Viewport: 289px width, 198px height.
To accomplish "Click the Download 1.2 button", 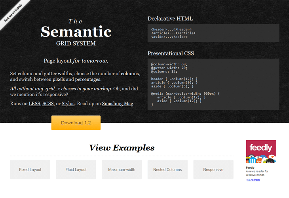I will [76, 123].
